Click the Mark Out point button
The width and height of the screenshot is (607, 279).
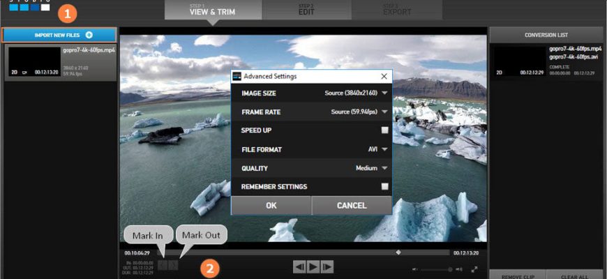(174, 265)
